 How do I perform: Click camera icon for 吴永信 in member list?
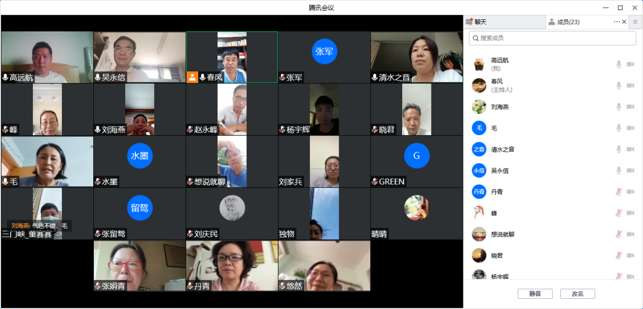click(630, 171)
